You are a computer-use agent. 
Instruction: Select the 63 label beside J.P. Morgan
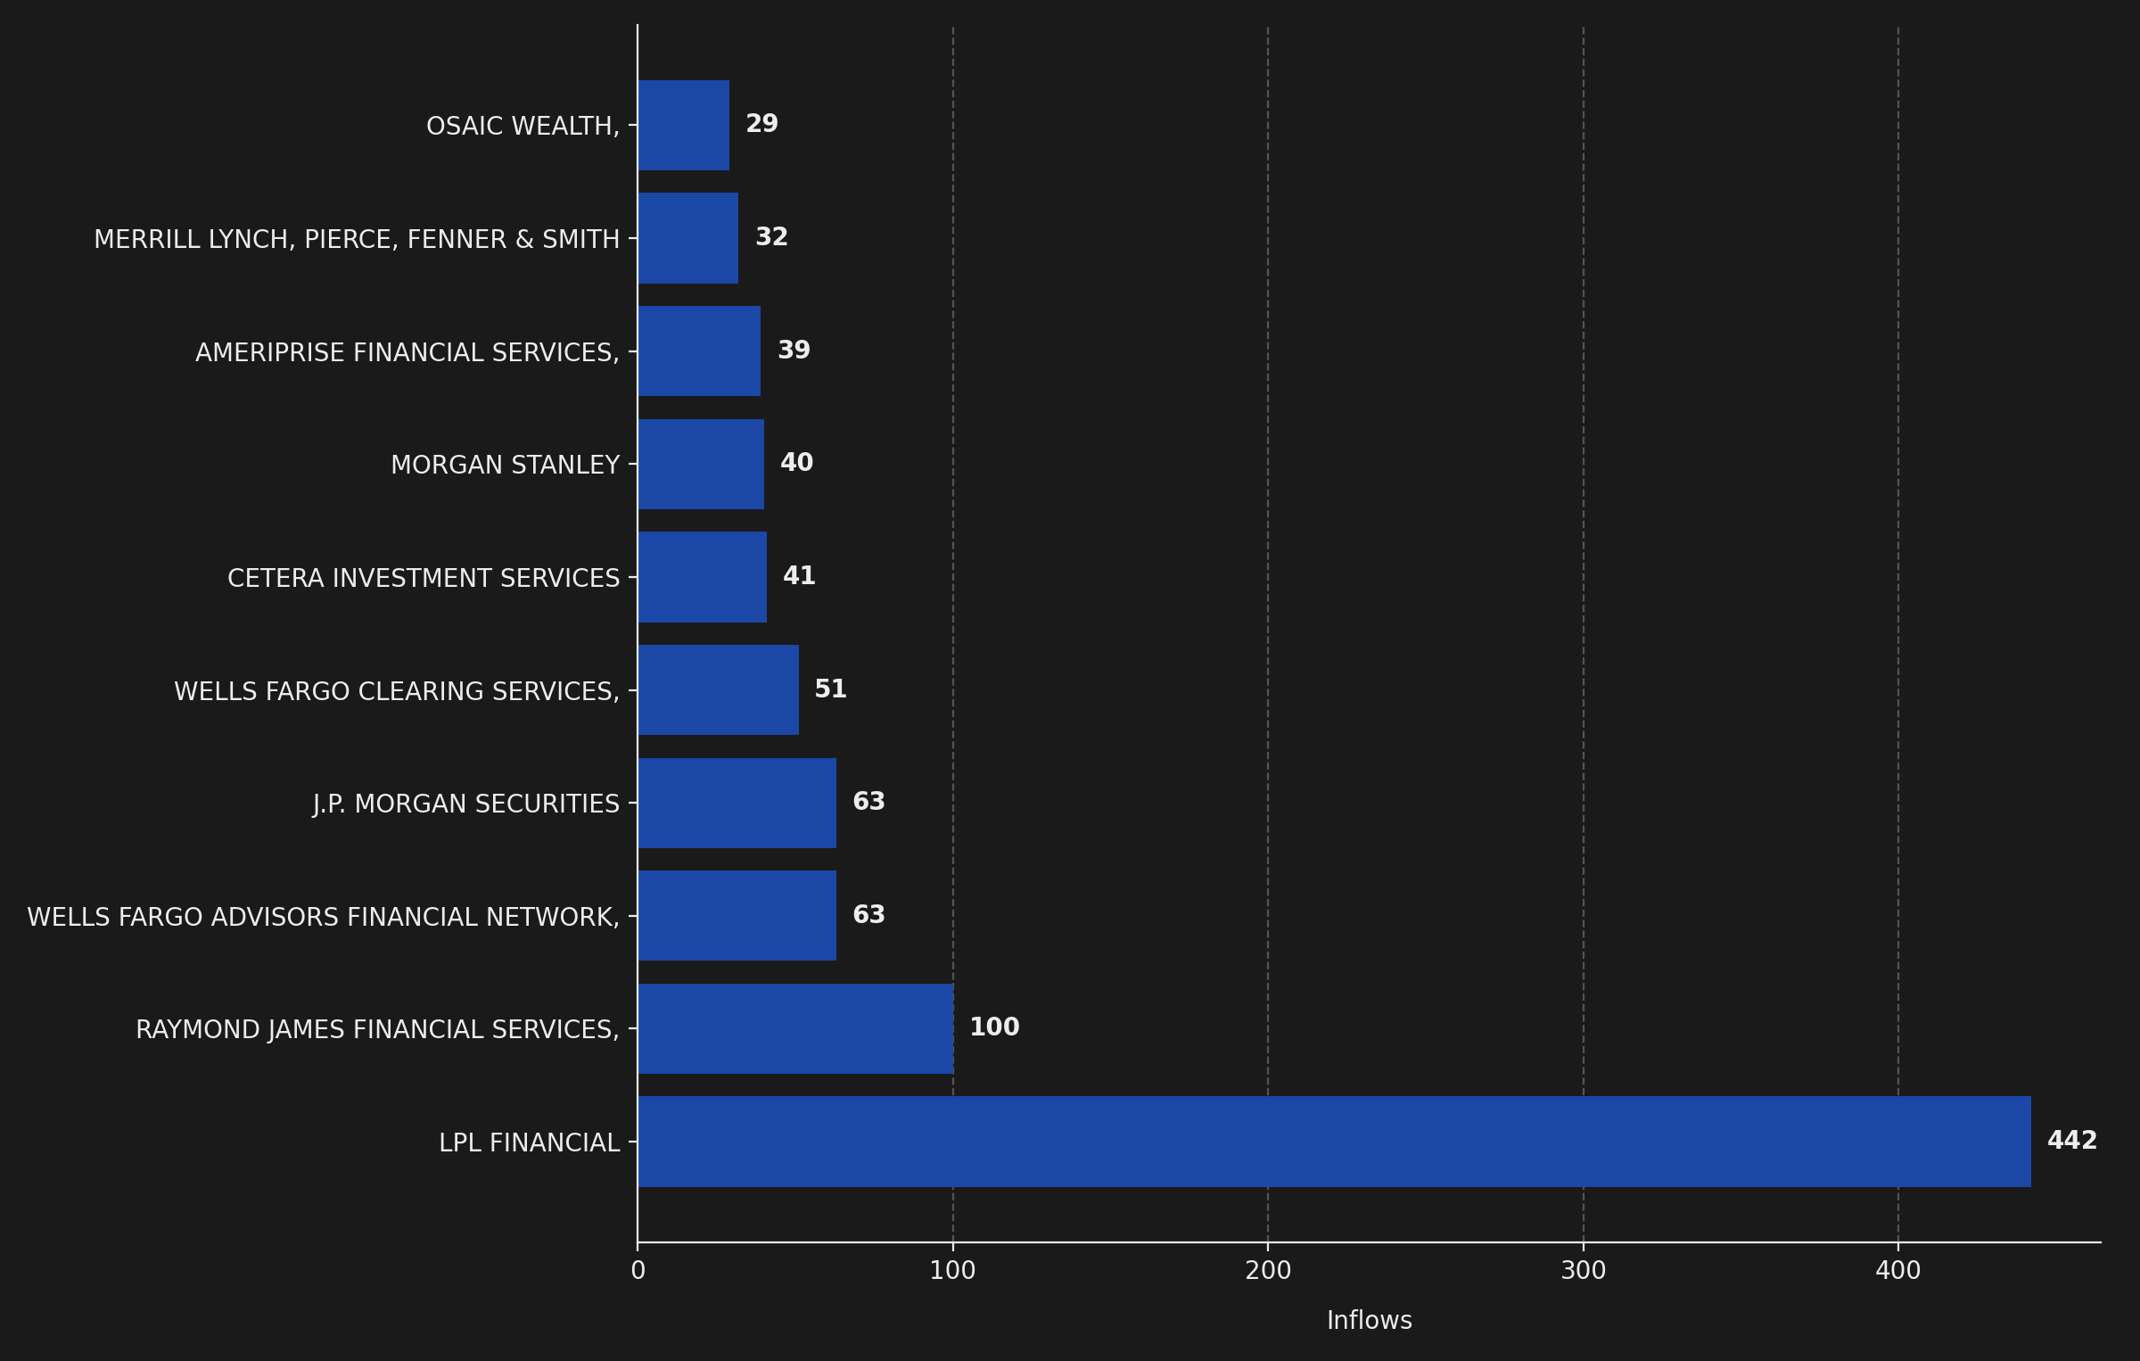[x=869, y=802]
